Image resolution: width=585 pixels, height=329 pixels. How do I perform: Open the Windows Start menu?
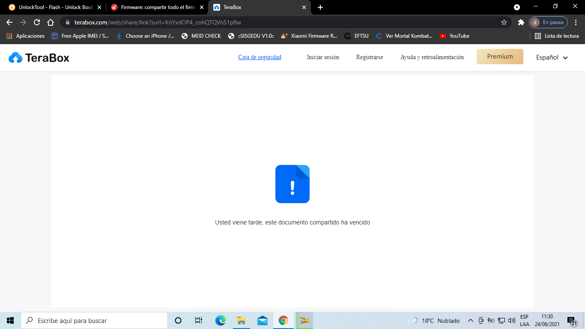pos(10,320)
